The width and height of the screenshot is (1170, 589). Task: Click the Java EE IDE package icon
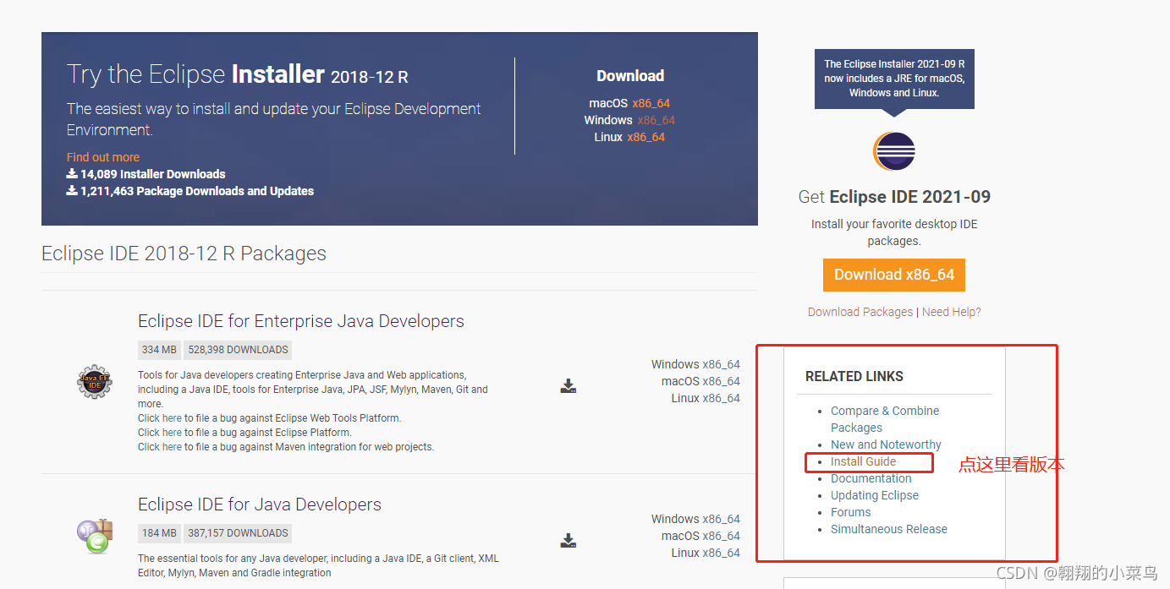click(94, 382)
